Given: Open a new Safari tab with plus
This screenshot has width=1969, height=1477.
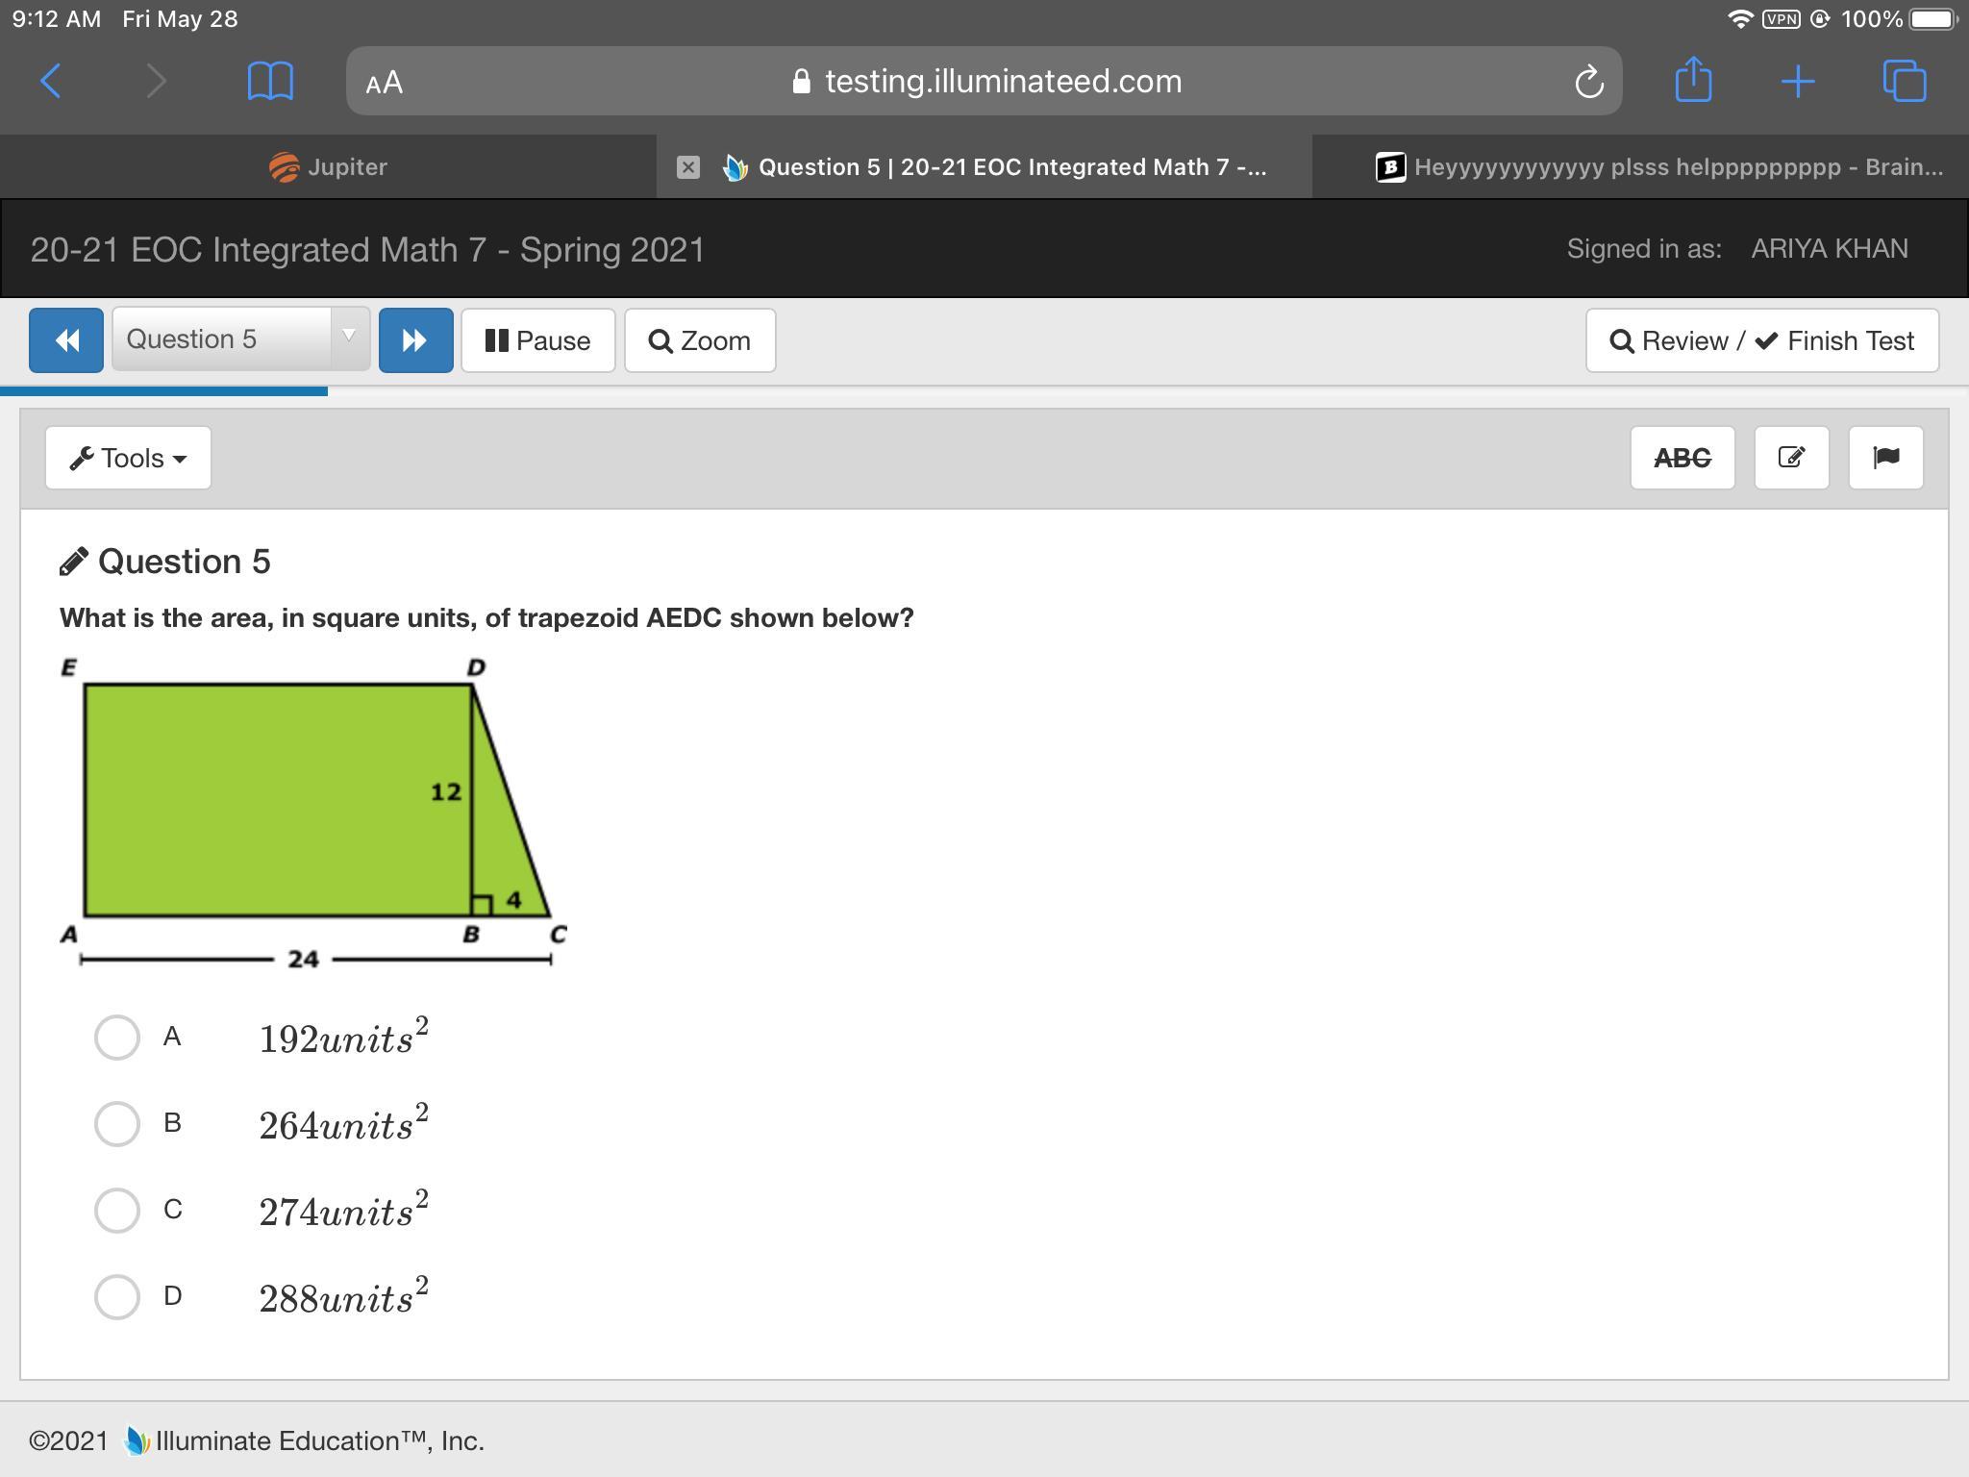Looking at the screenshot, I should point(1797,81).
